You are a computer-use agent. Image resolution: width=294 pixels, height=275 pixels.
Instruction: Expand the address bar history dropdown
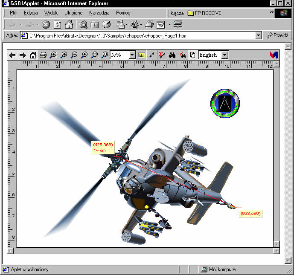pyautogui.click(x=258, y=36)
